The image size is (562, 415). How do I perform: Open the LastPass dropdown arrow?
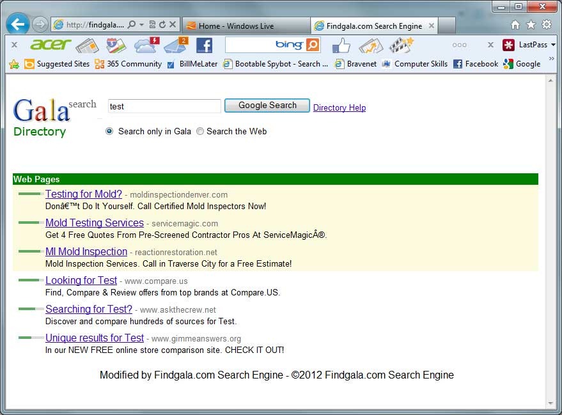pyautogui.click(x=553, y=45)
